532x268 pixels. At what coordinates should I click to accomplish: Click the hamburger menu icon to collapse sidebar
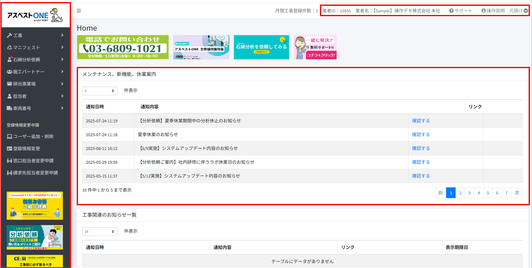tap(79, 11)
